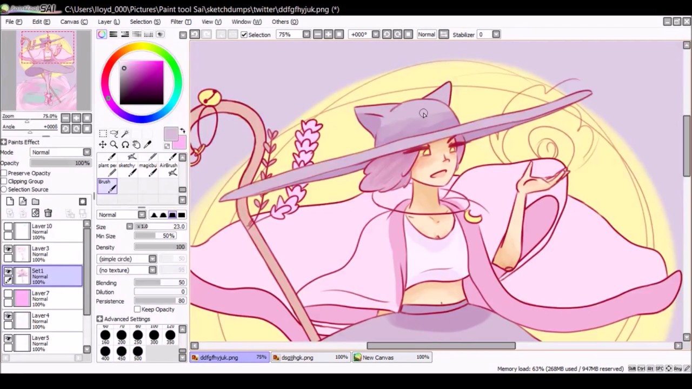This screenshot has width=692, height=389.
Task: Open the brush blending mode Normal dropdown
Action: pos(122,214)
